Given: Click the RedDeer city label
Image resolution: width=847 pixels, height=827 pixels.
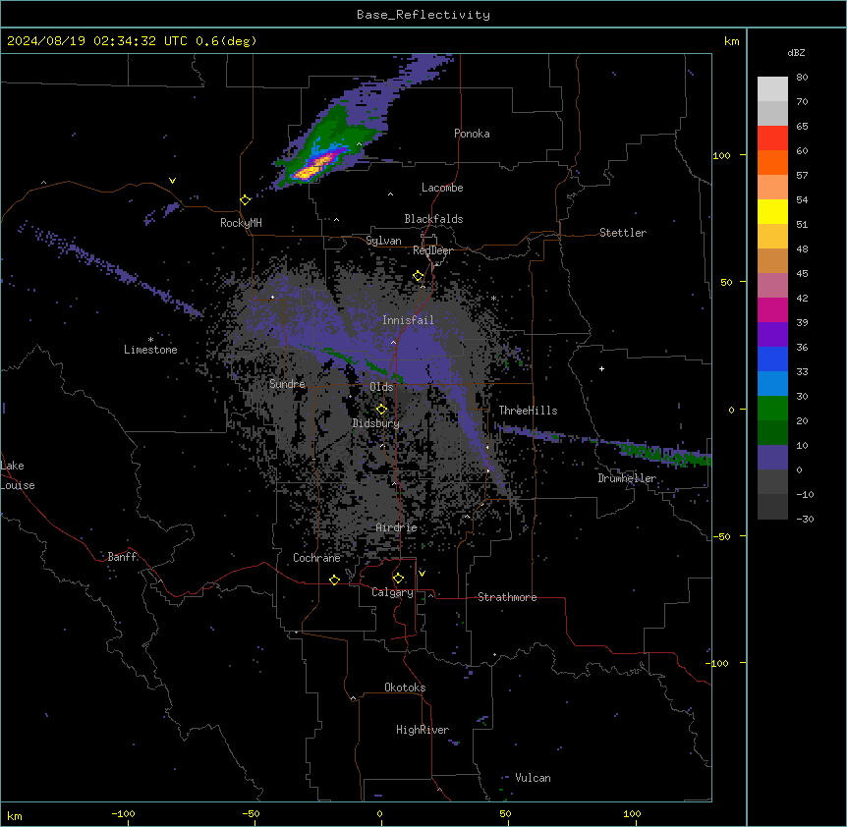Looking at the screenshot, I should pos(432,250).
